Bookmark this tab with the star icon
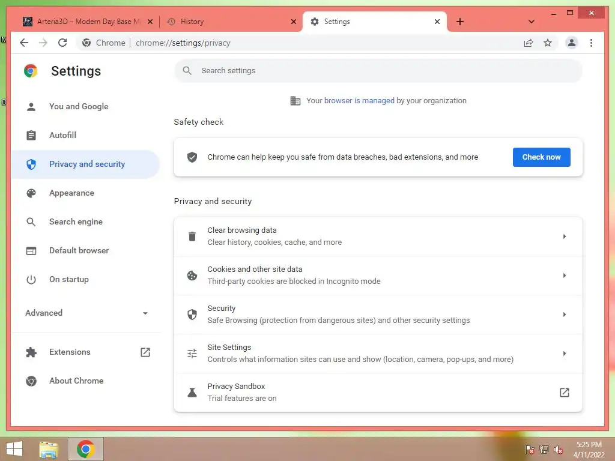The image size is (615, 461). coord(548,43)
